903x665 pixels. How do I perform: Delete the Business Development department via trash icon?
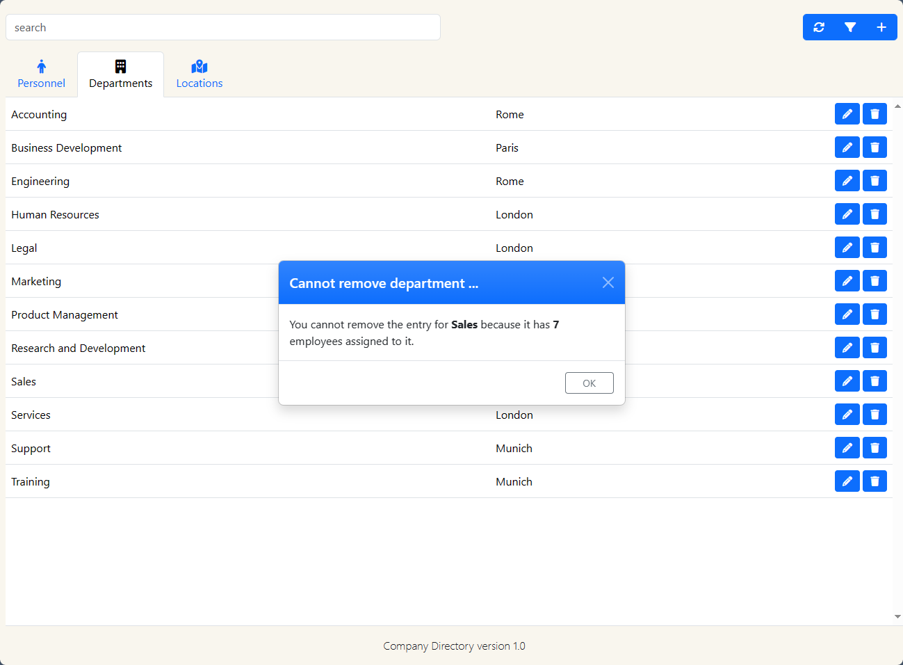tap(874, 147)
